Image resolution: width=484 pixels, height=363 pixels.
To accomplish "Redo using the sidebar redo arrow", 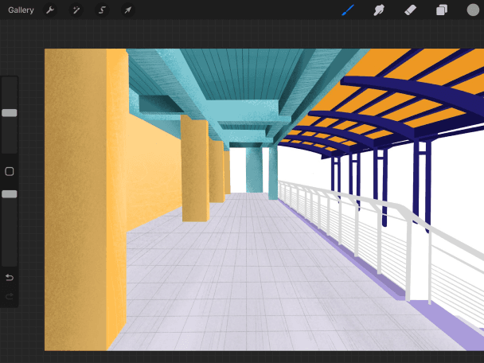I will (10, 297).
